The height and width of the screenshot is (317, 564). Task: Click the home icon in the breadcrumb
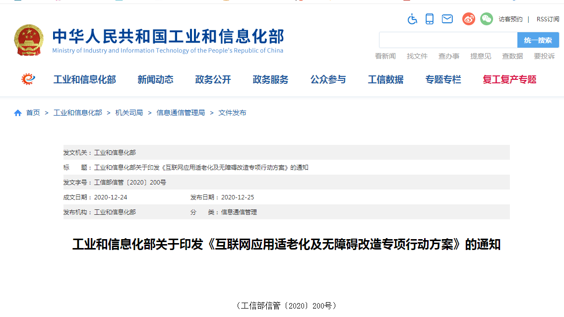pyautogui.click(x=17, y=113)
